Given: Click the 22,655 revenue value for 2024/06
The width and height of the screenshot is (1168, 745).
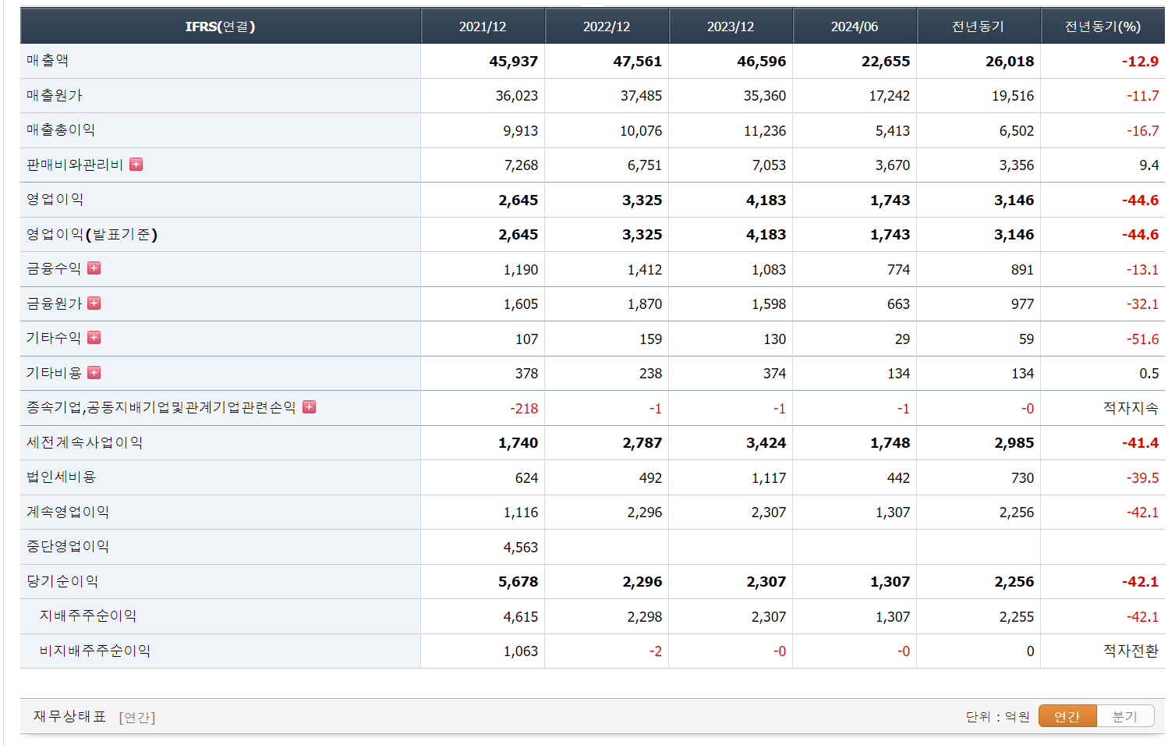Looking at the screenshot, I should 886,62.
